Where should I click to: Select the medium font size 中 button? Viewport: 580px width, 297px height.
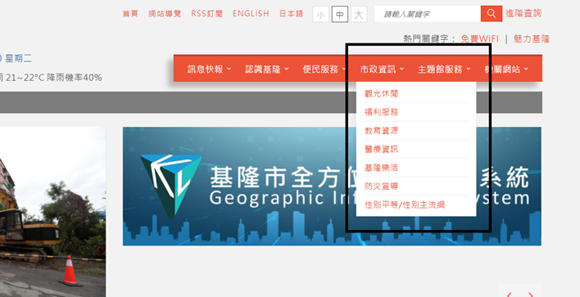click(340, 15)
